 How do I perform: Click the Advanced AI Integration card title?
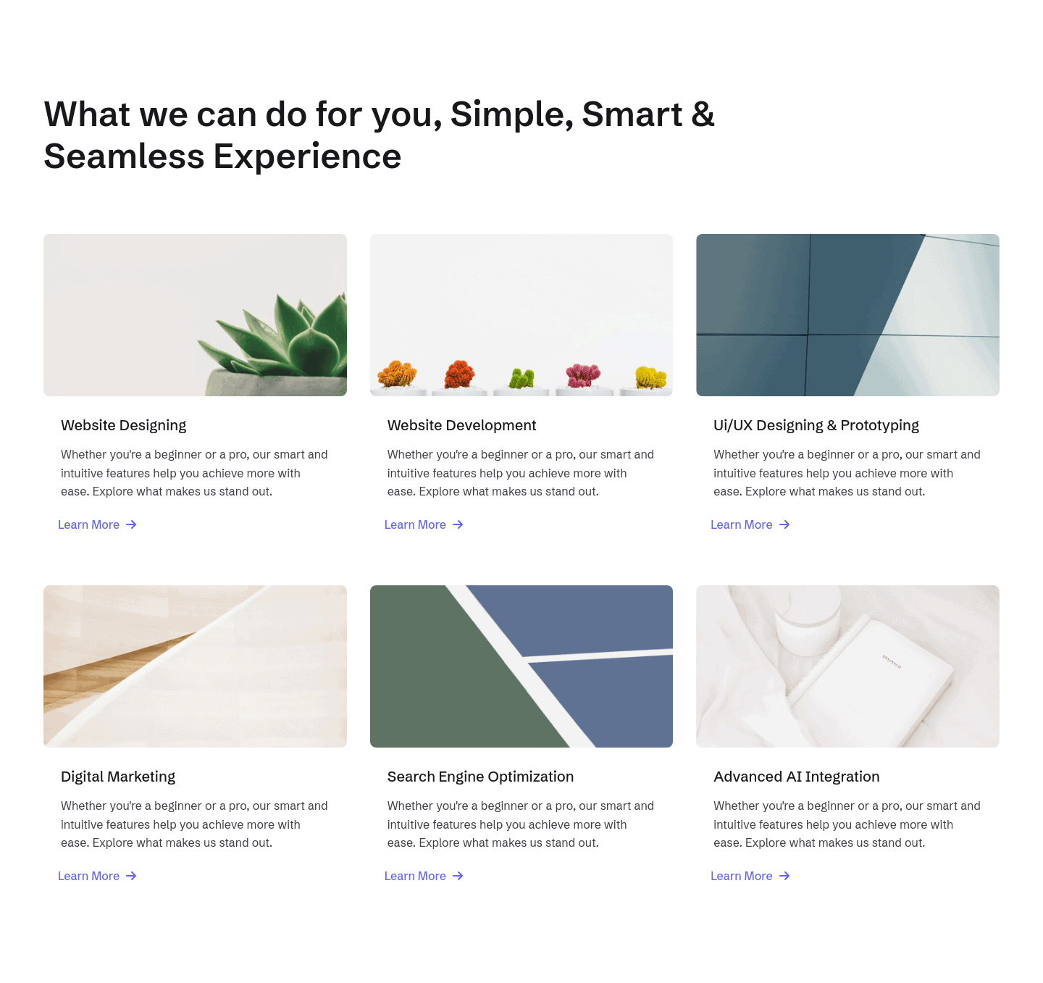point(797,777)
